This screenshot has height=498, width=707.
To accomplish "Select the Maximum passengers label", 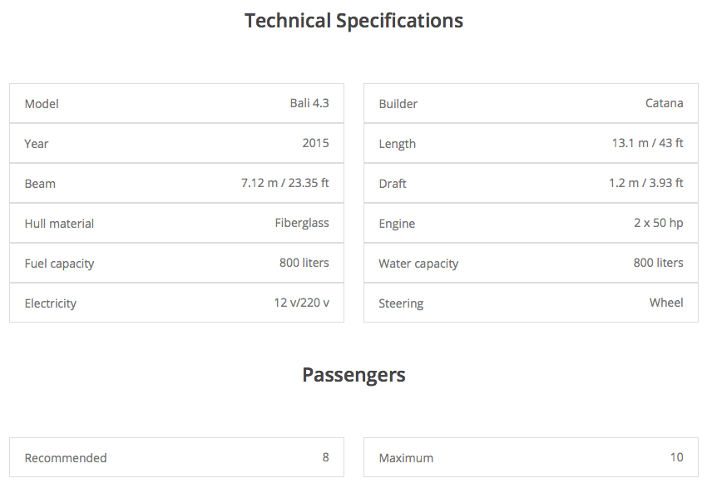I will [x=406, y=458].
